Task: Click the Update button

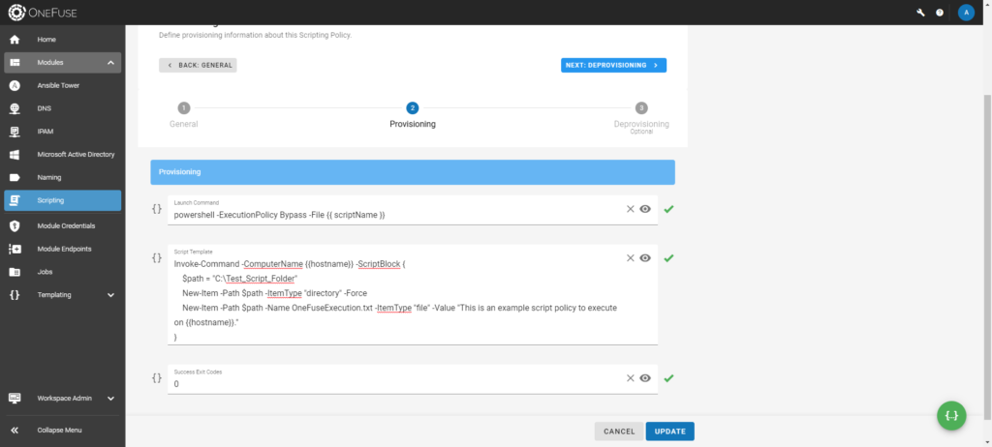Action: pyautogui.click(x=670, y=432)
